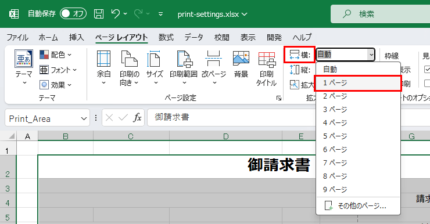The image size is (430, 224).
Task: Choose その他のページ... option
Action: tap(358, 205)
